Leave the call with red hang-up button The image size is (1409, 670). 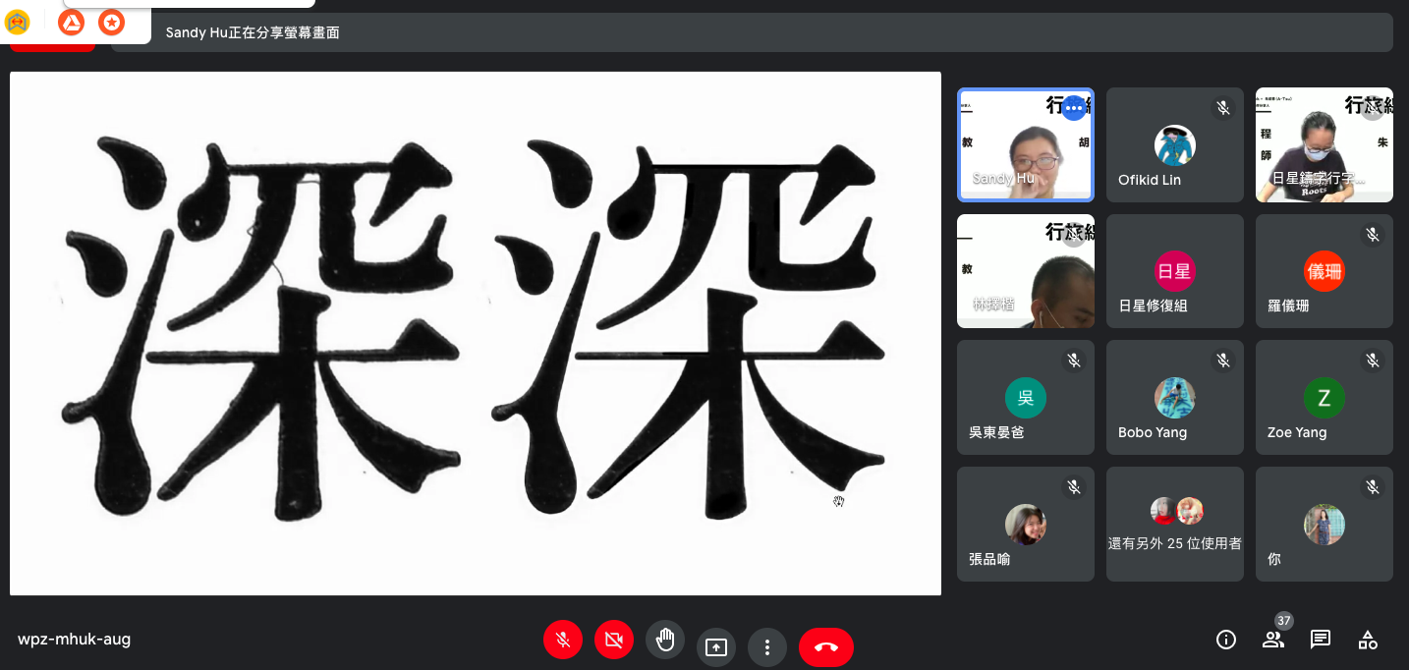click(825, 646)
